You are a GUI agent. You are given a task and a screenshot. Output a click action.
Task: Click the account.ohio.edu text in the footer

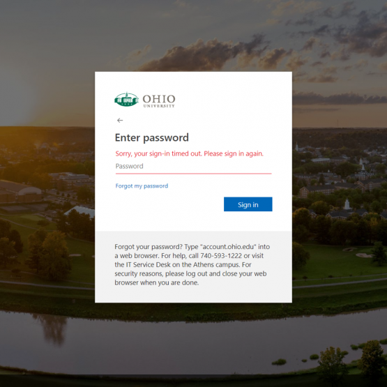(229, 247)
